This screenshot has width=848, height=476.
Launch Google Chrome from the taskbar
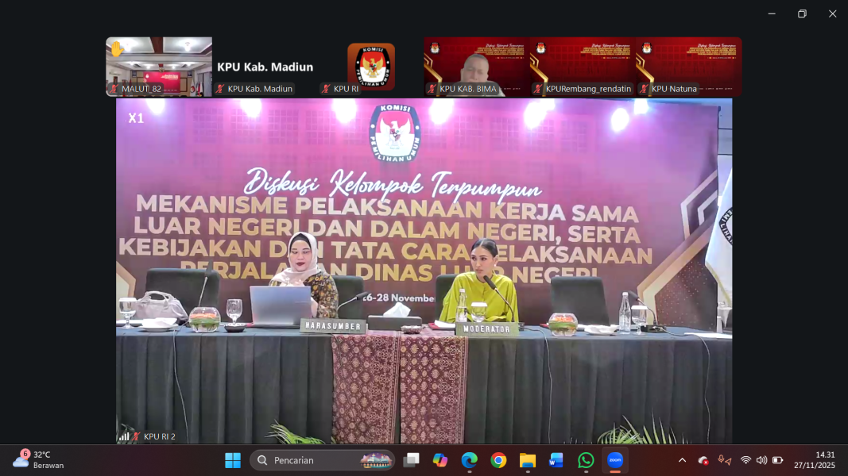click(498, 460)
